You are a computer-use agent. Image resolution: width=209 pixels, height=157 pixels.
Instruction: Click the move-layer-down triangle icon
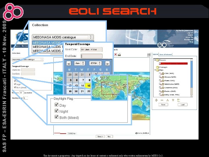point(173,100)
